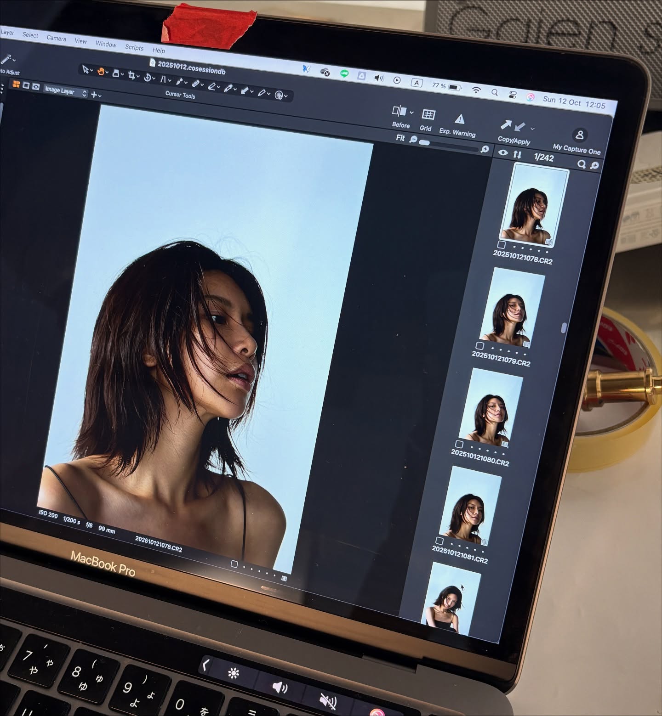Toggle the Exp. Warning indicator

459,119
